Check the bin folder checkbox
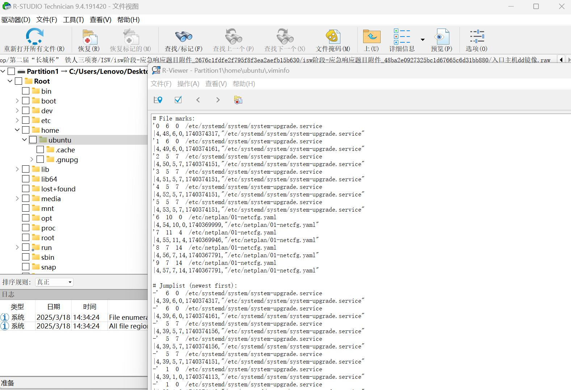This screenshot has height=390, width=571. 26,91
